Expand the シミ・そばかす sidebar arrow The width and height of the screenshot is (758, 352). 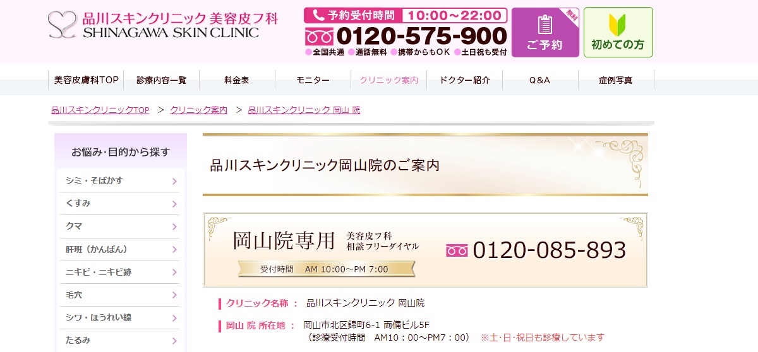pyautogui.click(x=174, y=182)
